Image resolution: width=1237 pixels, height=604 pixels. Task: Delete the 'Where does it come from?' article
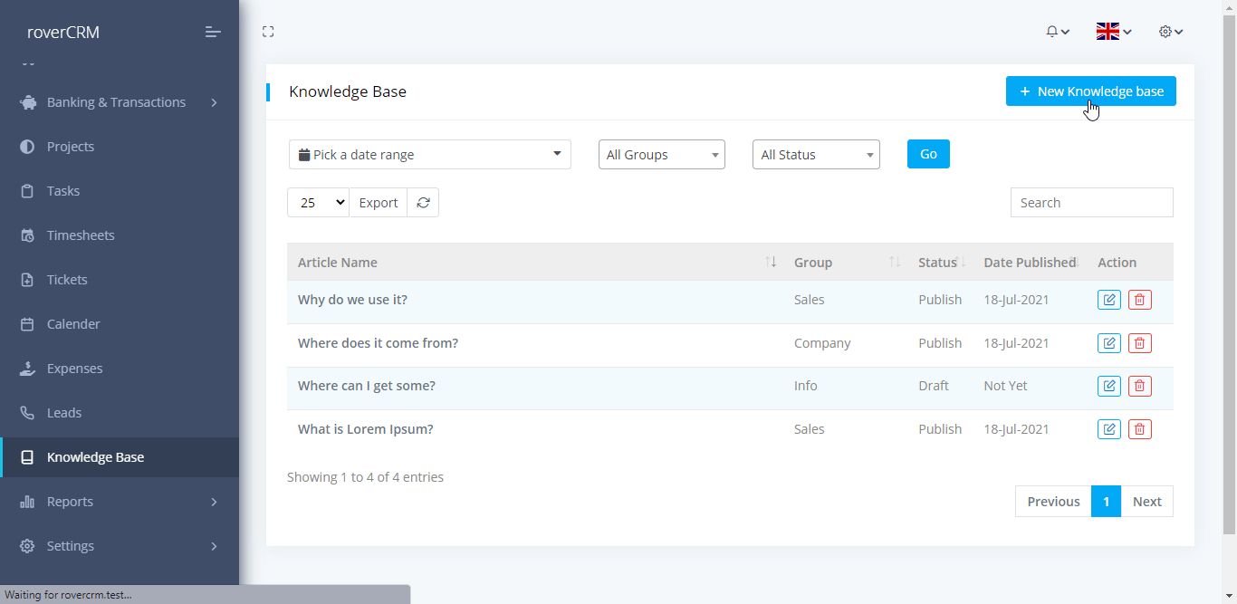click(1140, 343)
